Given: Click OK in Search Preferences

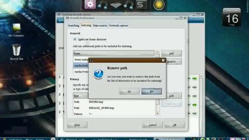Looking at the screenshot, I should pos(175,125).
